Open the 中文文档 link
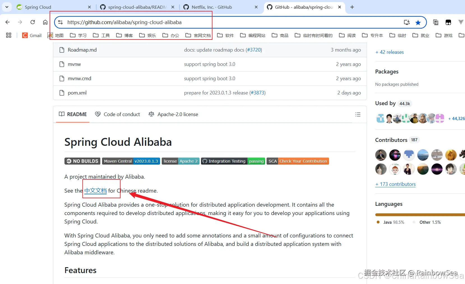Screen dimensions: 465x284 [96, 191]
